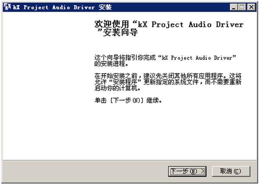Click the 安装 word in the title bar
The image size is (259, 184).
point(105,7)
